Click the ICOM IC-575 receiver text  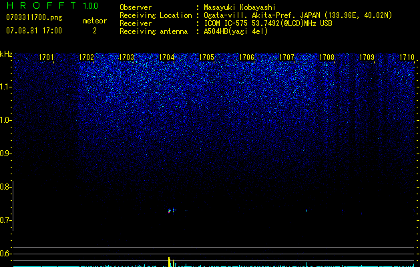[x=268, y=23]
